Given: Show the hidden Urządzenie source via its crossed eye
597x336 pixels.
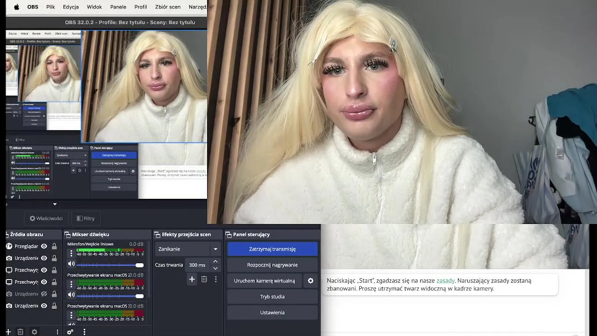Looking at the screenshot, I should point(44,294).
